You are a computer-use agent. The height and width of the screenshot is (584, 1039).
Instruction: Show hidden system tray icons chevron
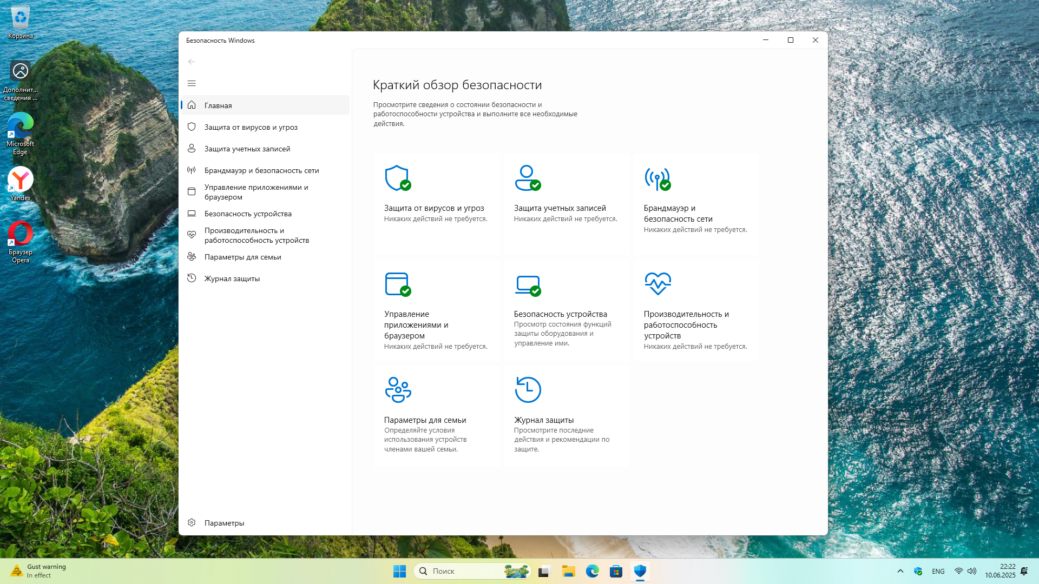[900, 571]
